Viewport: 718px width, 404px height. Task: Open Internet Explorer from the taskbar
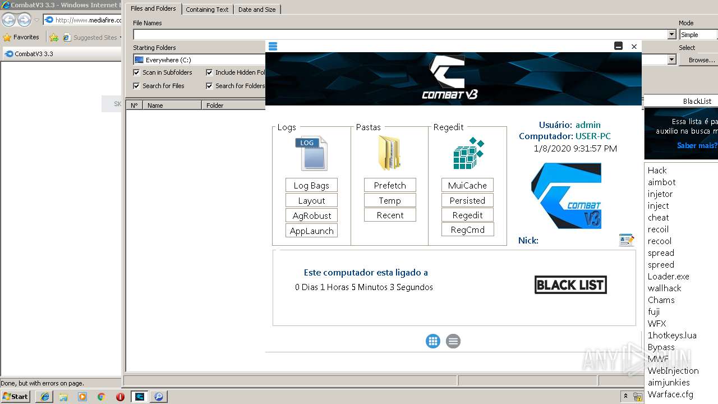[x=44, y=397]
